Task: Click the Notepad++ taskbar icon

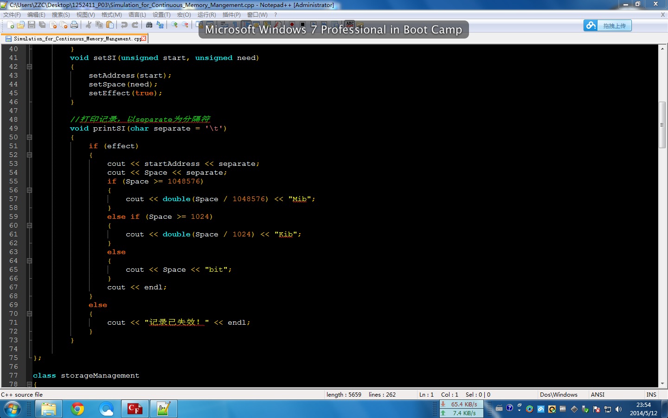Action: pyautogui.click(x=163, y=409)
